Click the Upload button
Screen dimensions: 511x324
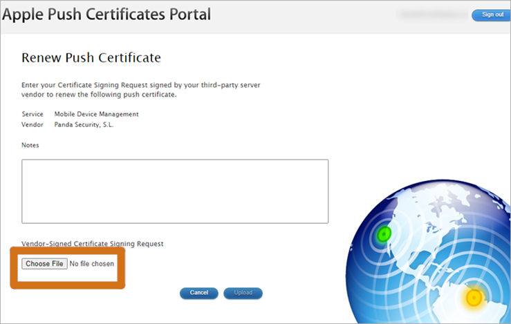pyautogui.click(x=243, y=293)
